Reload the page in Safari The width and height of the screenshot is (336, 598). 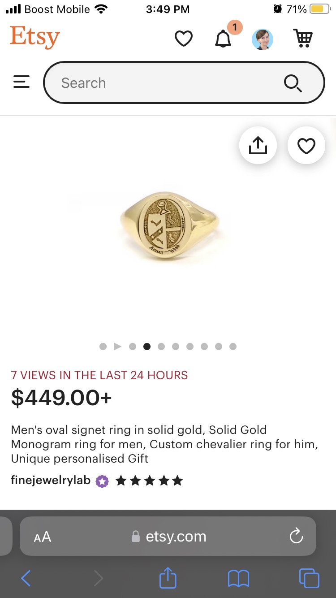click(x=296, y=536)
